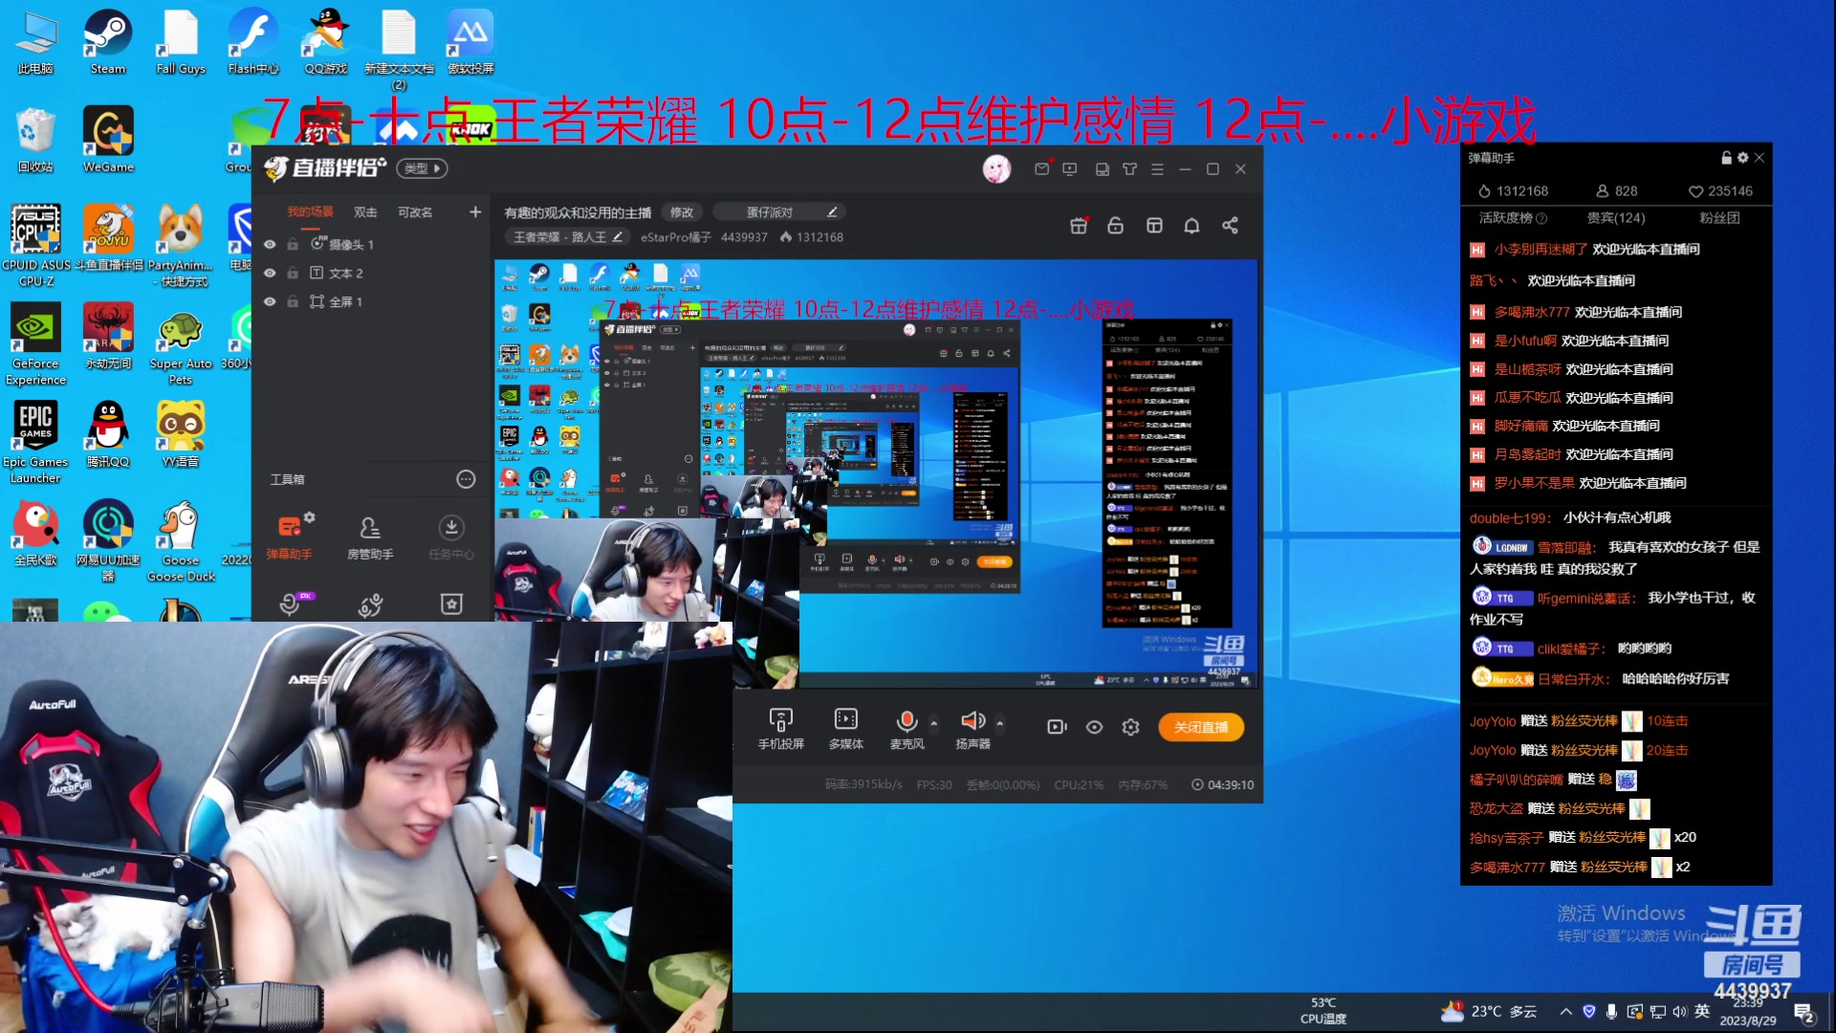Select the 粉丝团 tab
Screen dimensions: 1836x1033
click(1719, 218)
